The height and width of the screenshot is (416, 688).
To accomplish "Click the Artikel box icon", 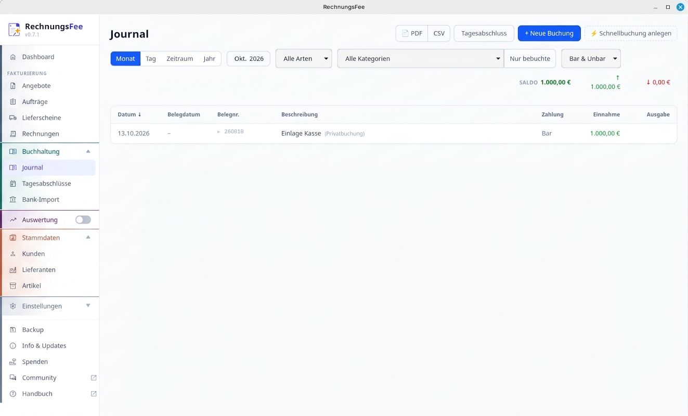I will (x=13, y=286).
